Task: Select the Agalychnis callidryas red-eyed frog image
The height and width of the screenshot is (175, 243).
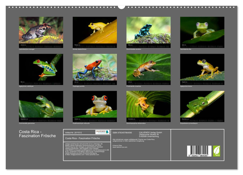Action: click(41, 67)
